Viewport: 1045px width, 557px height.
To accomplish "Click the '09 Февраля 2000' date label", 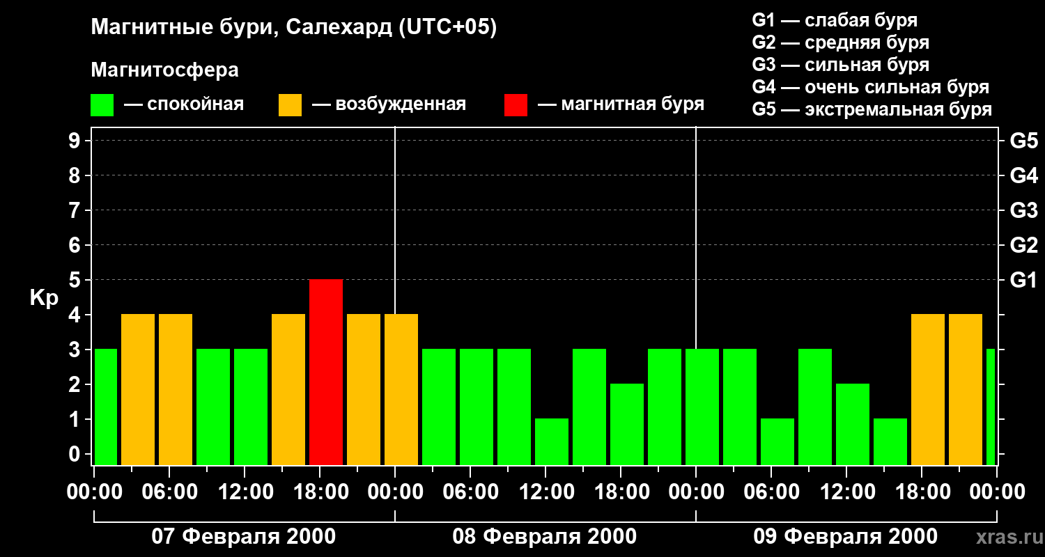I will (846, 537).
